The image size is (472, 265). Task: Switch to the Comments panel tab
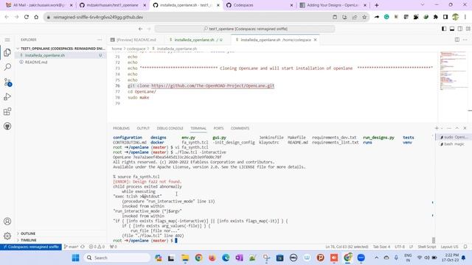[240, 128]
